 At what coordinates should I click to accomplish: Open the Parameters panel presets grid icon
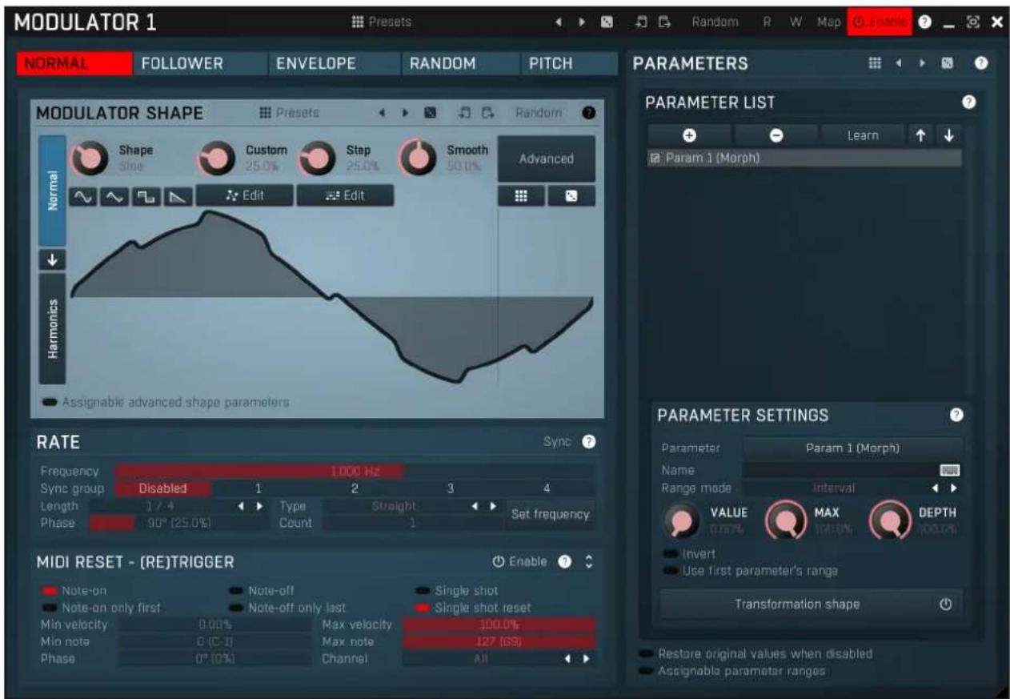tap(876, 63)
